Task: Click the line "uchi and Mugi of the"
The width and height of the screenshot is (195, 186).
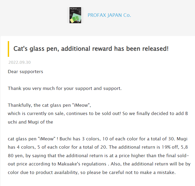Action: point(30,122)
